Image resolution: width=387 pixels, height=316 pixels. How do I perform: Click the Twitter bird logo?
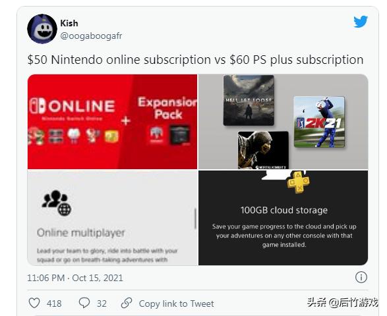[x=361, y=22]
